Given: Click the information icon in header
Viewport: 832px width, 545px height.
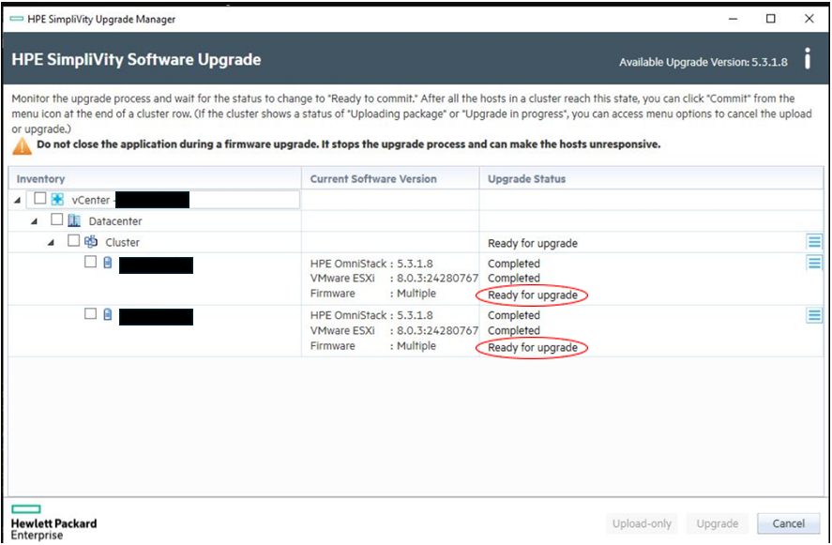Looking at the screenshot, I should (806, 59).
